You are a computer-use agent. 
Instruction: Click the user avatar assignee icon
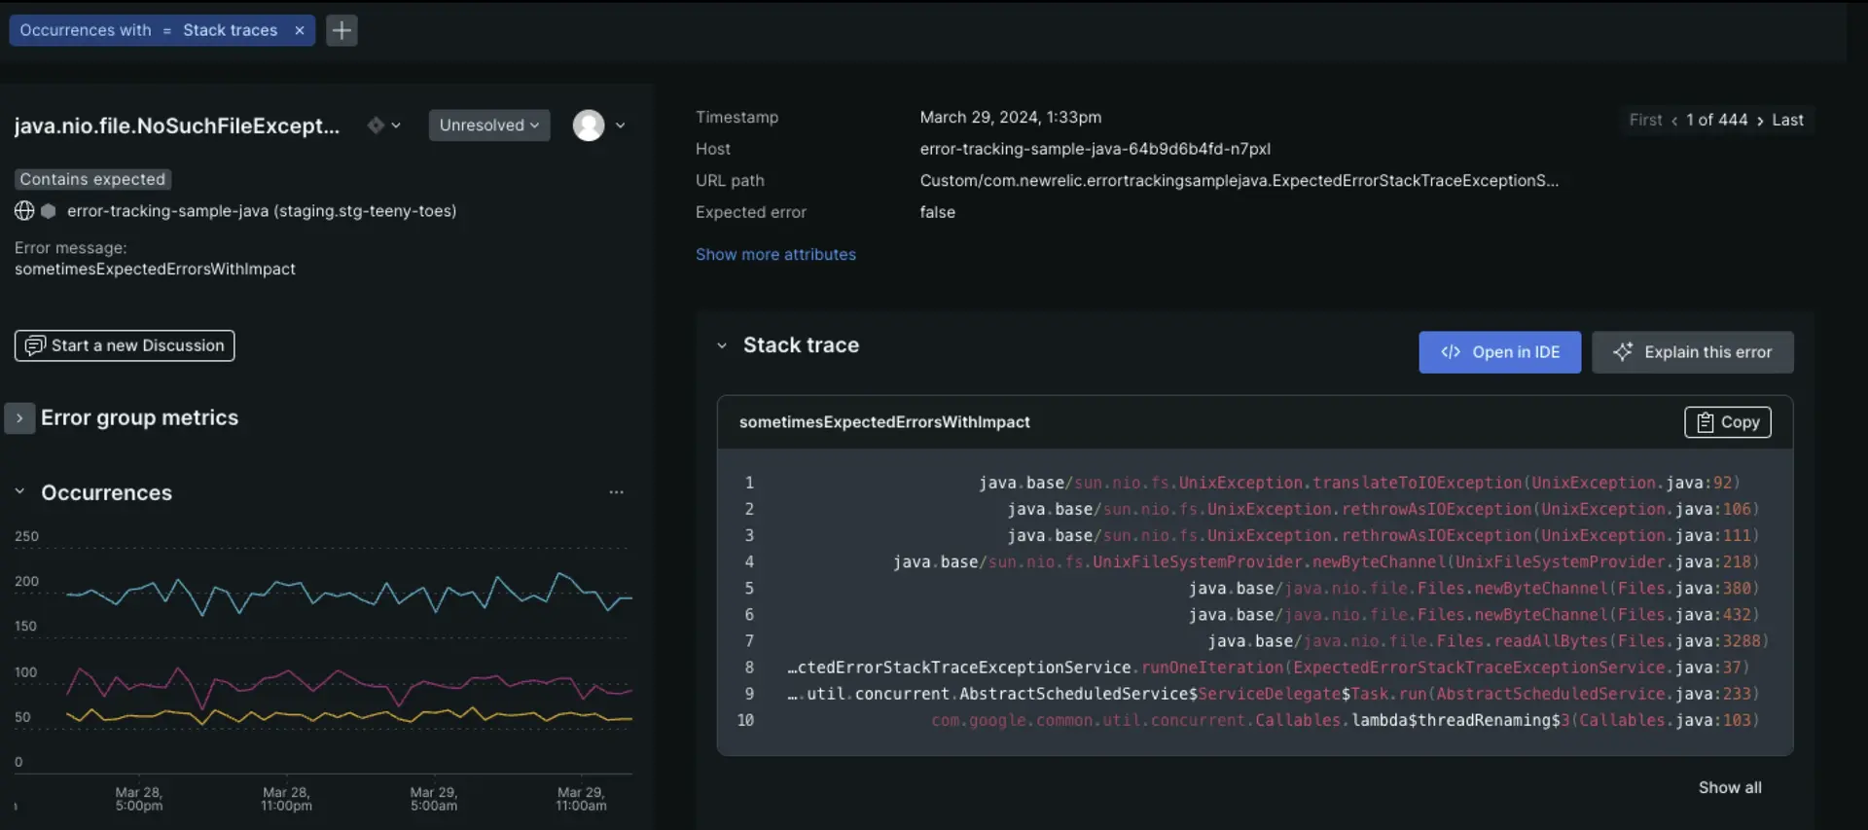(x=589, y=126)
